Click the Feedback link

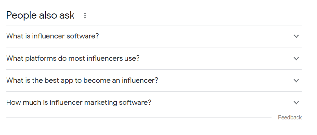click(x=290, y=117)
